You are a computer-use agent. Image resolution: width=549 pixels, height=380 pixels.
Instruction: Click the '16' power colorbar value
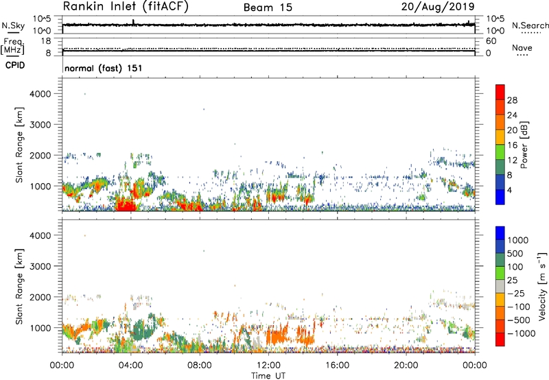[512, 145]
